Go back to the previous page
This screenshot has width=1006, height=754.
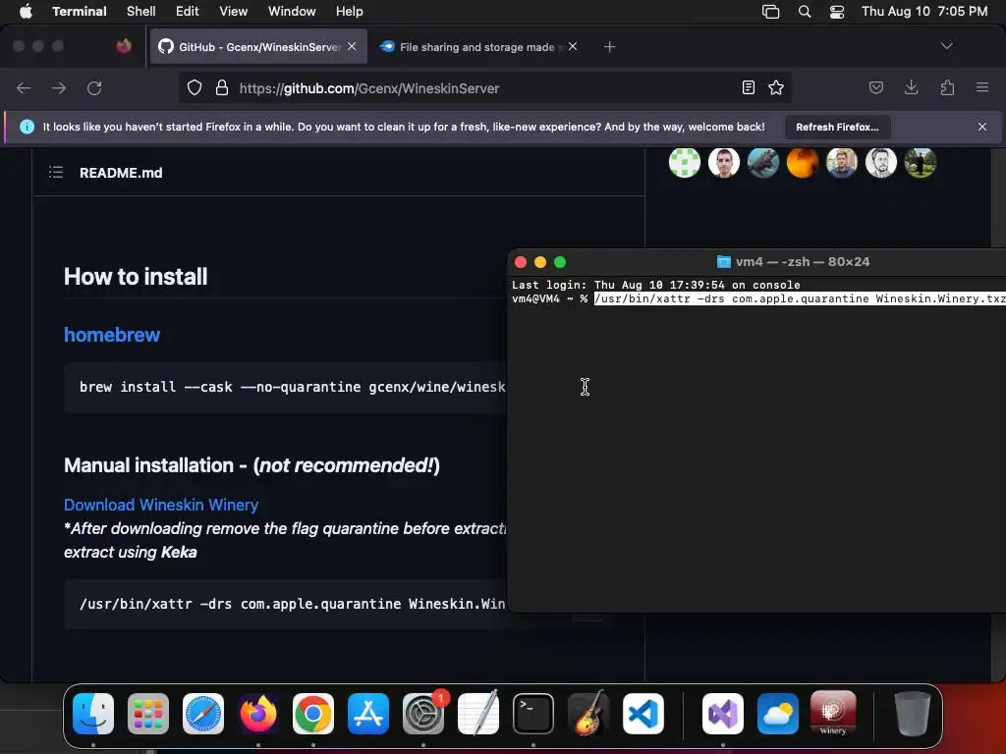(x=24, y=87)
